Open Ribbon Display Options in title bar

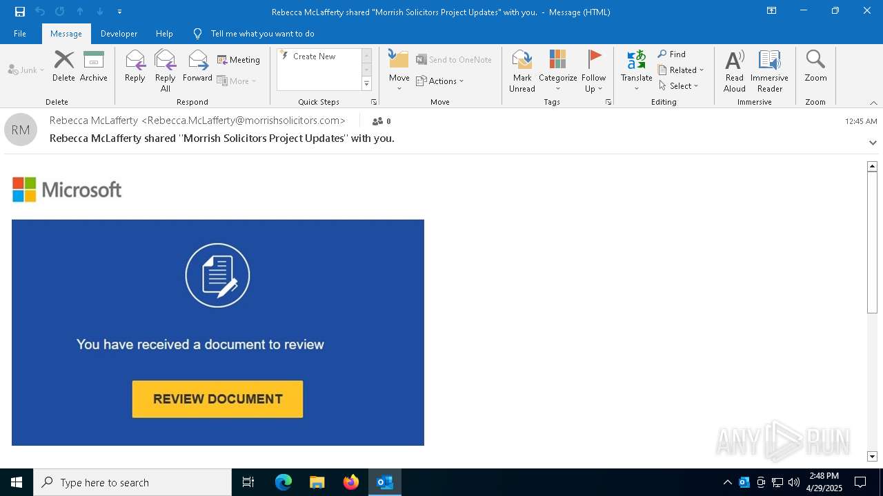coord(772,11)
